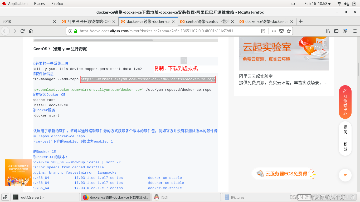The image size is (360, 202).
Task: Close the centos镜像 tab
Action: (232, 22)
